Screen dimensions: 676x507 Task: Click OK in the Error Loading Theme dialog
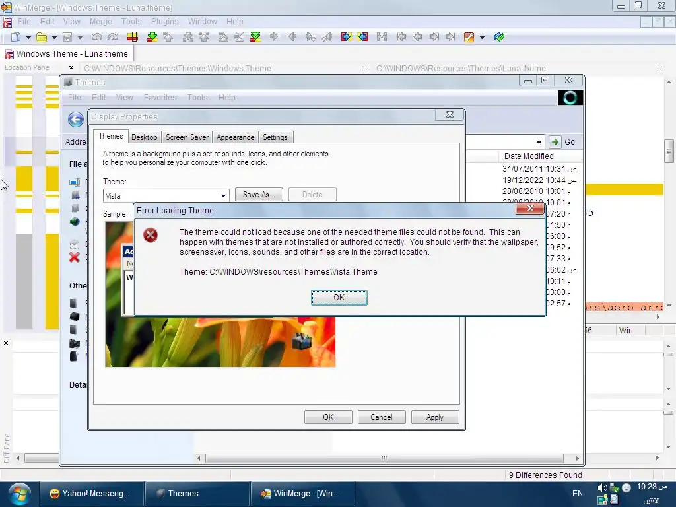339,298
